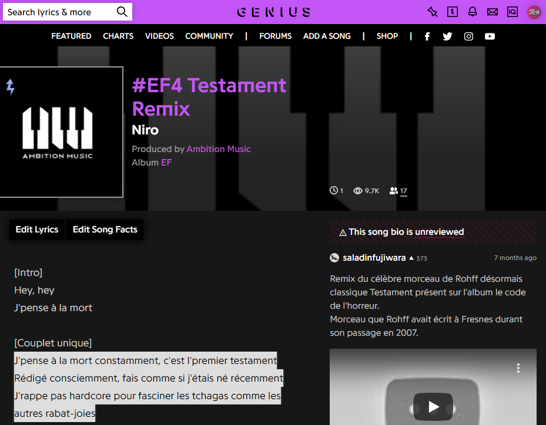546x425 pixels.
Task: Navigate to FORUMS
Action: pos(275,36)
